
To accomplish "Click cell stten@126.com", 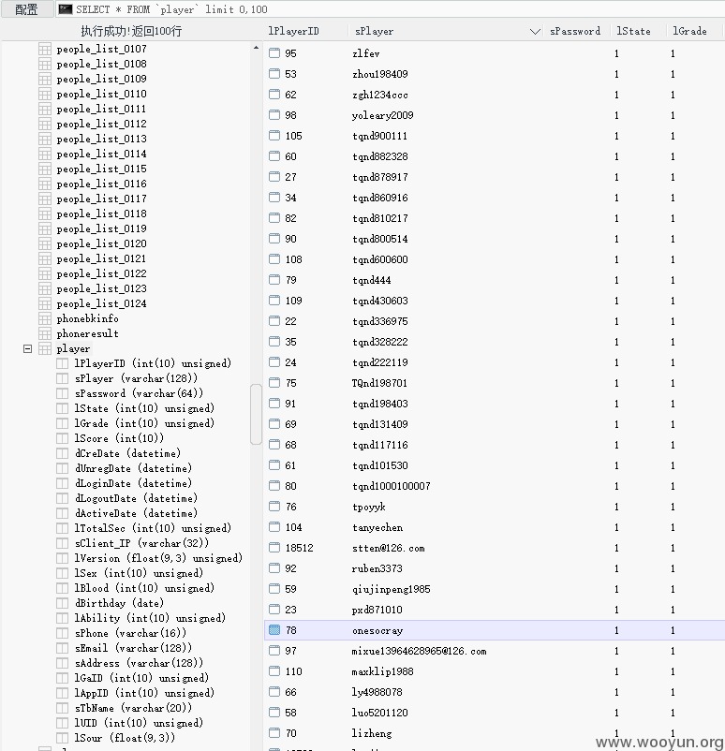I will tap(389, 548).
